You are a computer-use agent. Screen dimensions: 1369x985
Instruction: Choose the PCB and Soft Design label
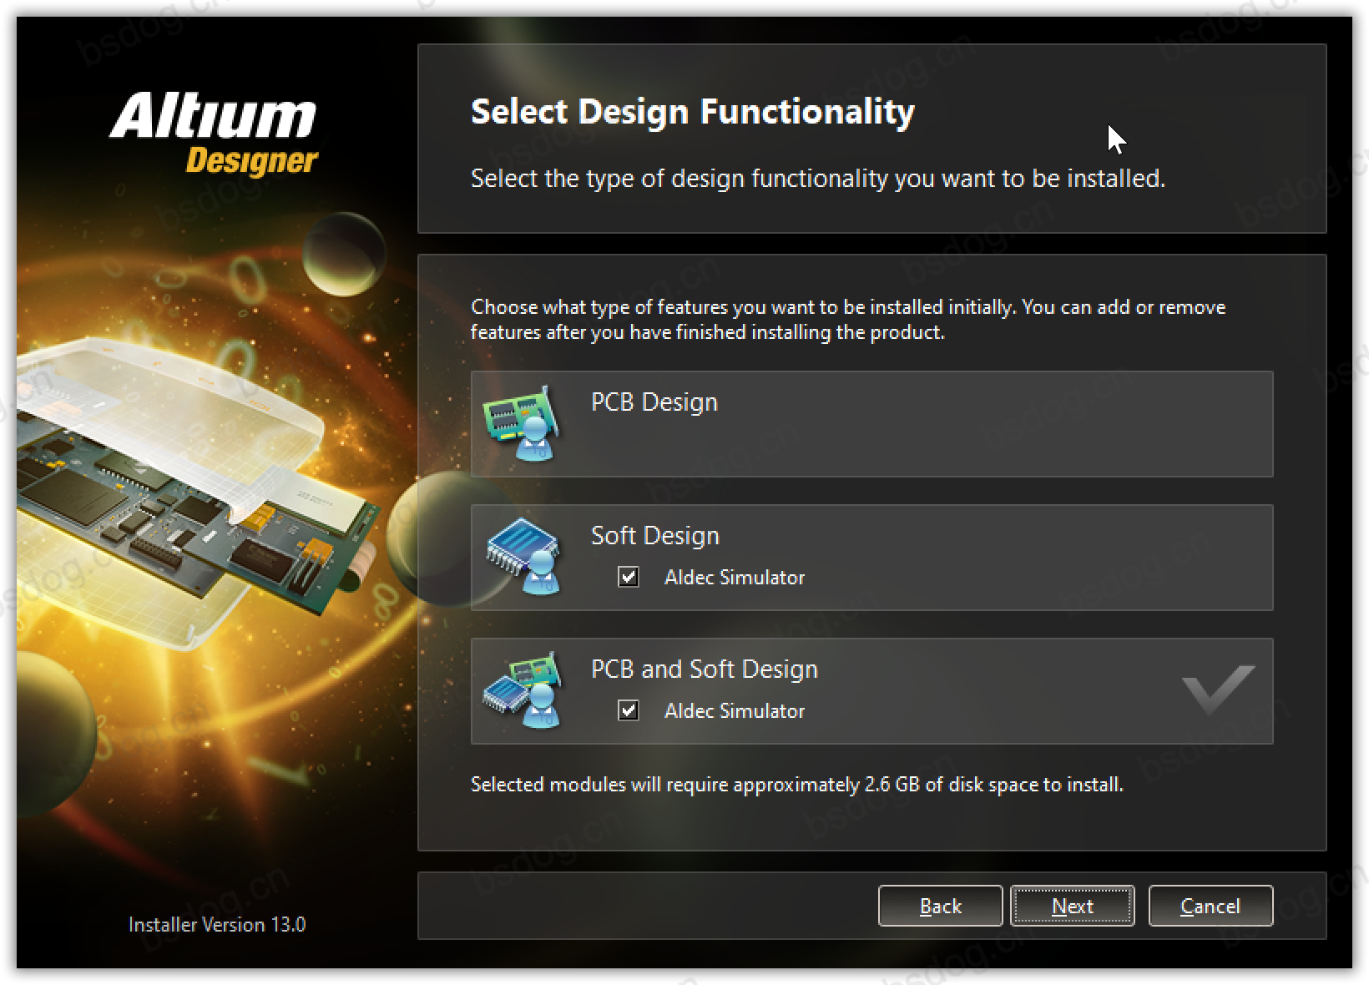pos(705,669)
